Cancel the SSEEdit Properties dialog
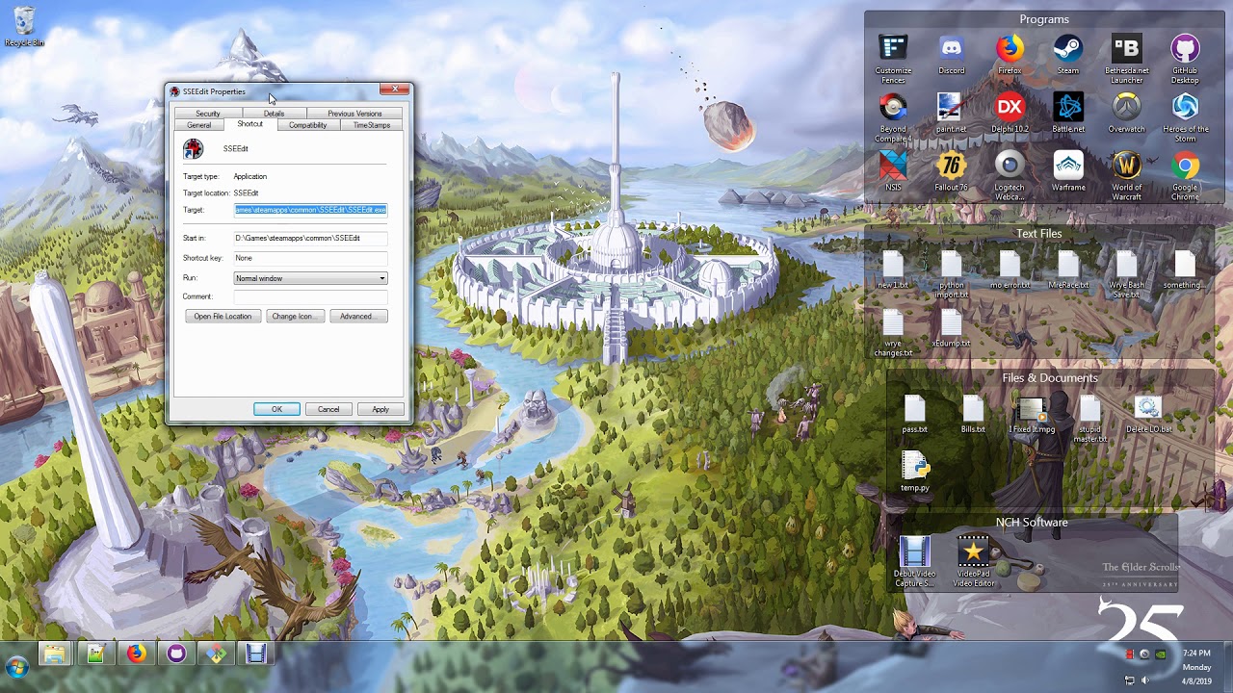The width and height of the screenshot is (1233, 693). [x=328, y=409]
